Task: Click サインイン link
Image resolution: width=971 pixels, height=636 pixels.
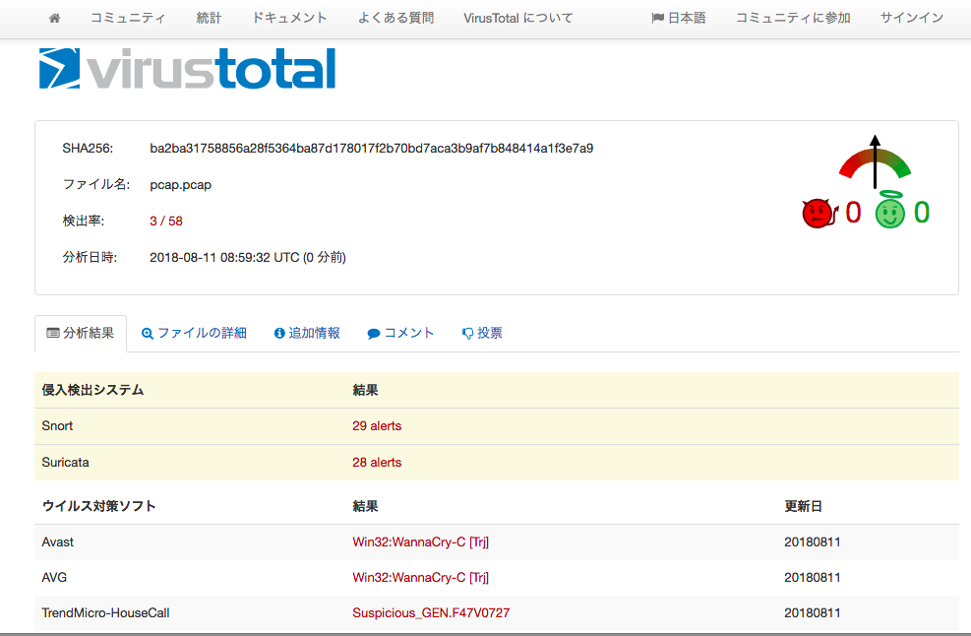Action: (x=912, y=18)
